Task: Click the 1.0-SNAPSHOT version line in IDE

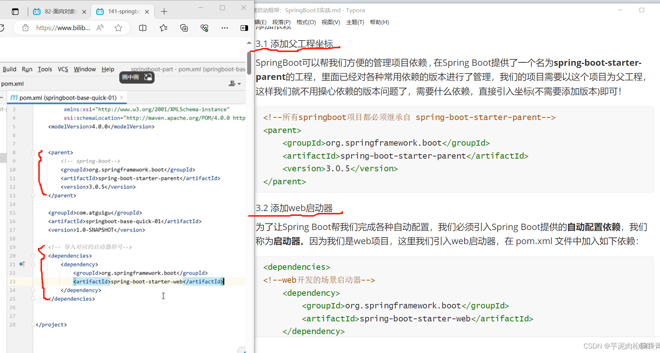Action: tap(97, 230)
